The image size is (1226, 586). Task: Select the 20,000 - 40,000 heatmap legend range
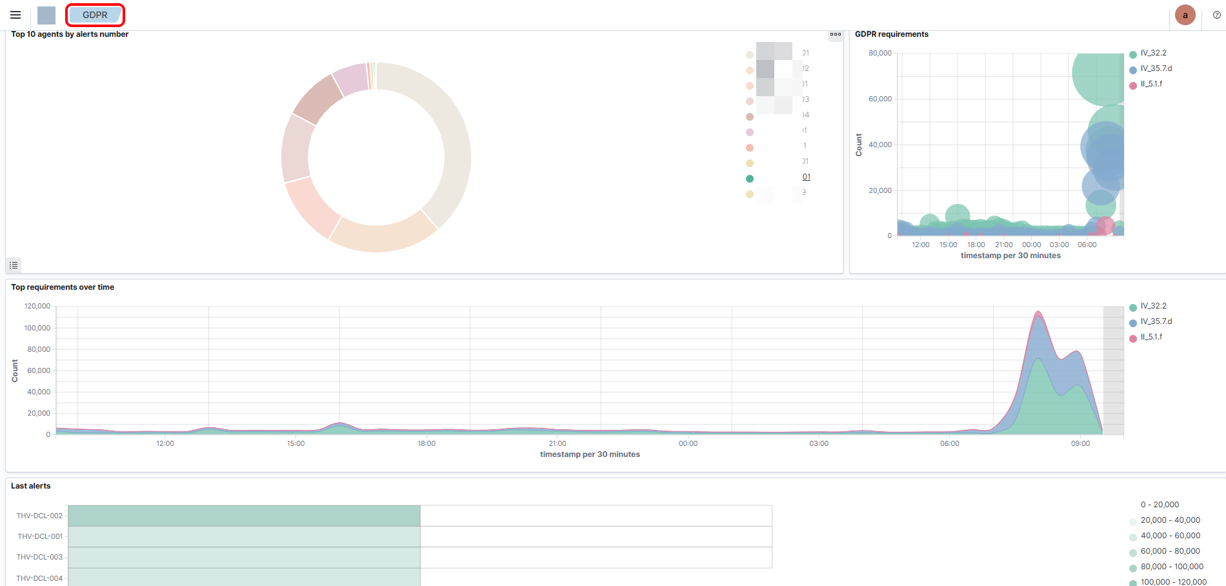coord(1170,520)
